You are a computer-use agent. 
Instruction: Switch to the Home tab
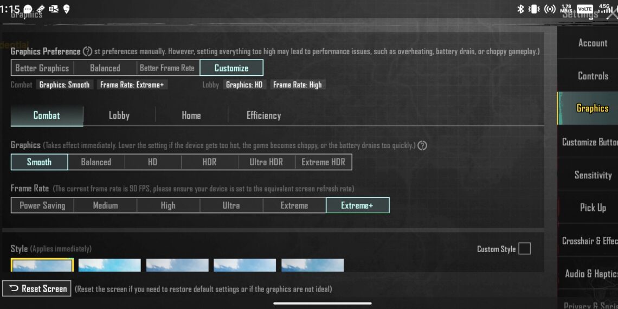[x=191, y=115]
